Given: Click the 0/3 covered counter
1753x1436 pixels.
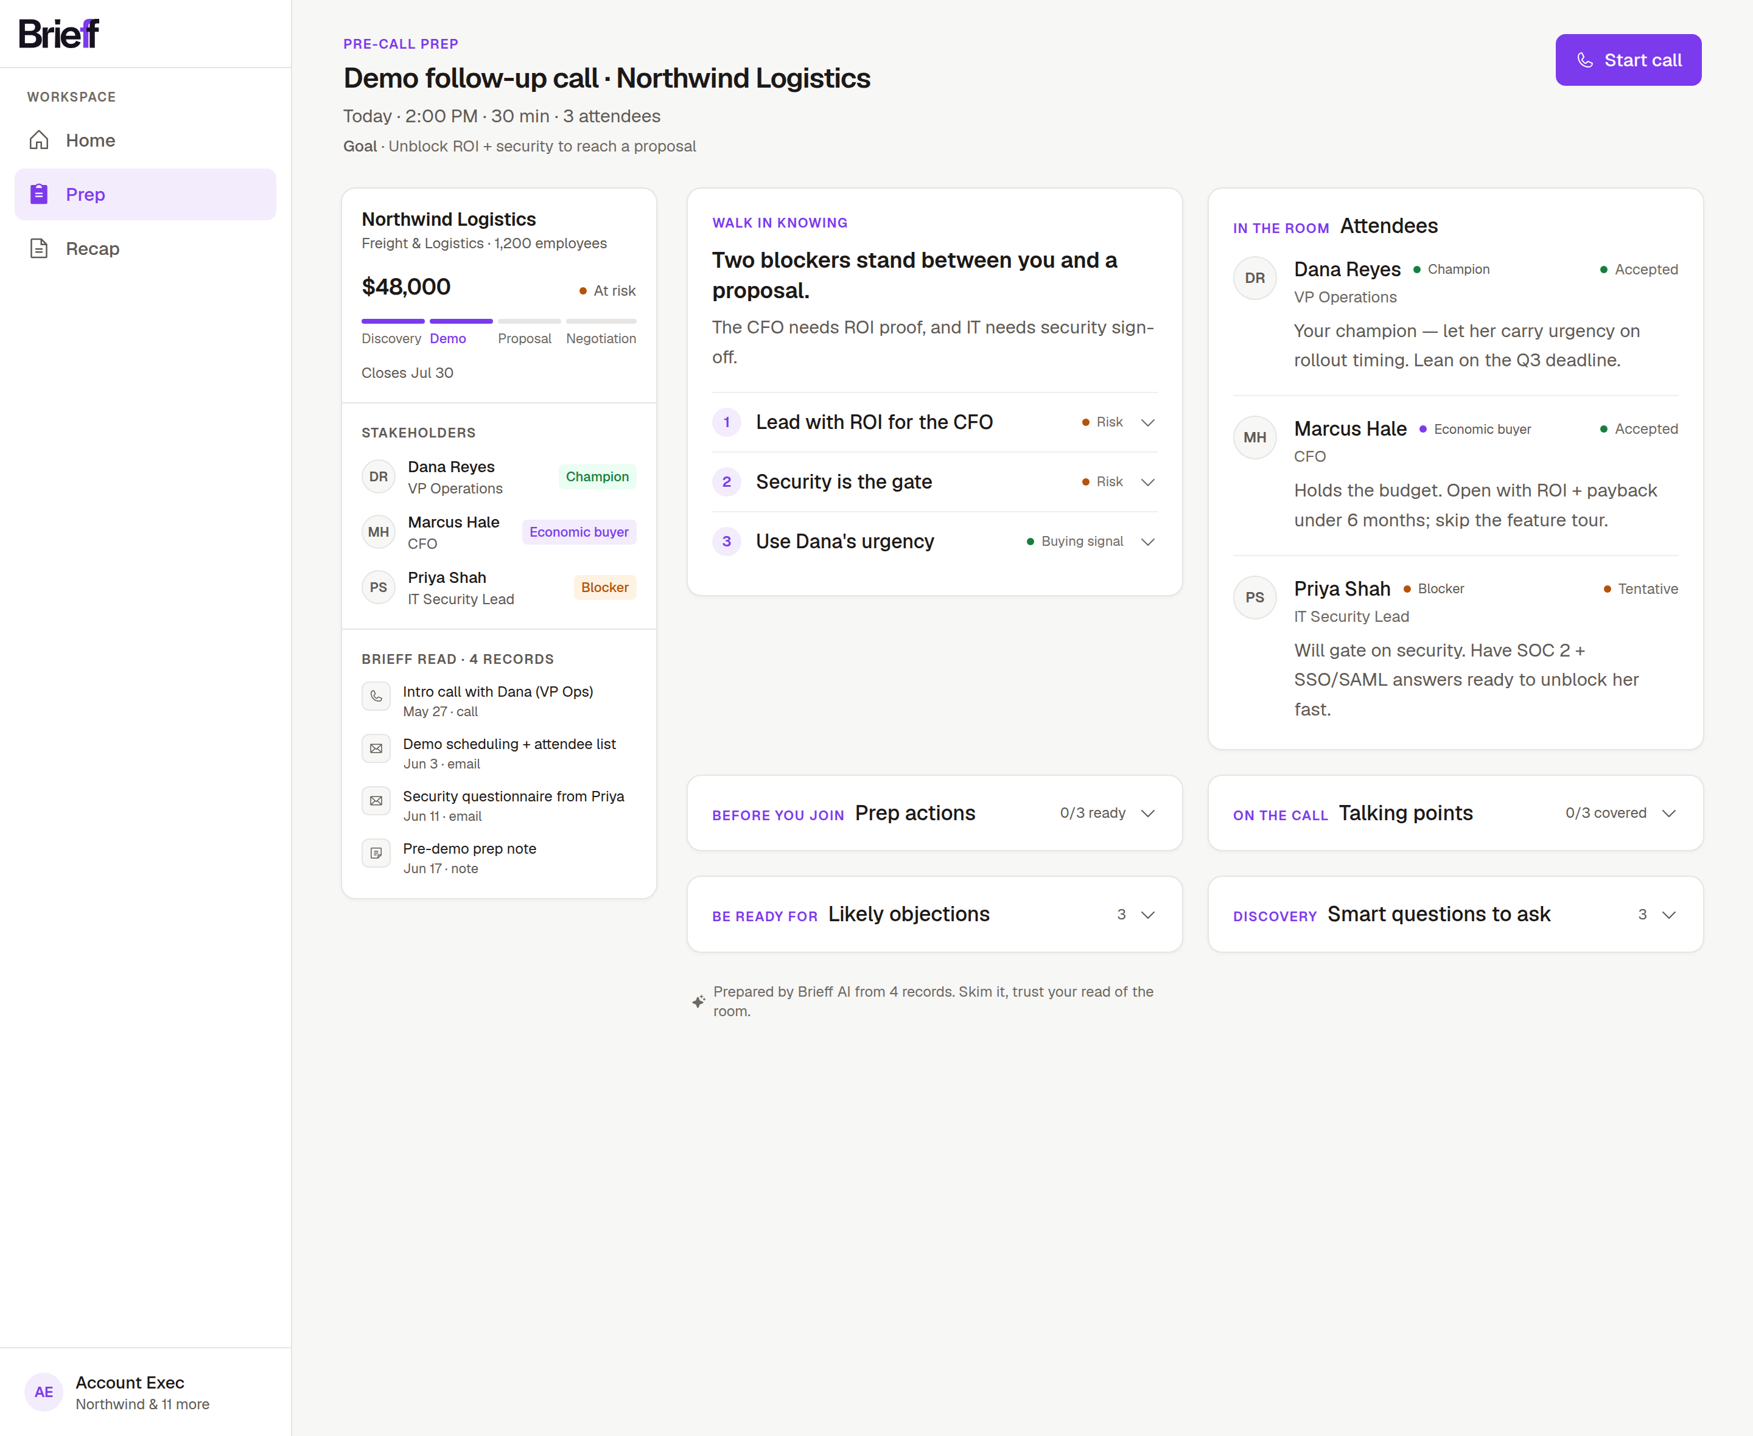Looking at the screenshot, I should point(1606,813).
